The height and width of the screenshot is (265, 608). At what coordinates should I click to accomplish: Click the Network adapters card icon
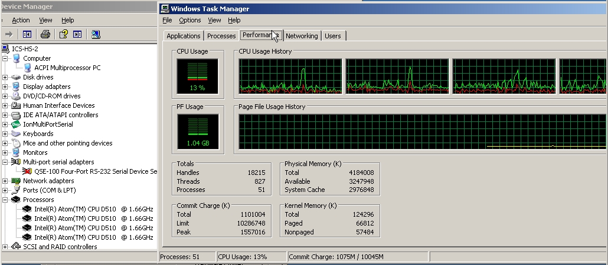tap(16, 181)
